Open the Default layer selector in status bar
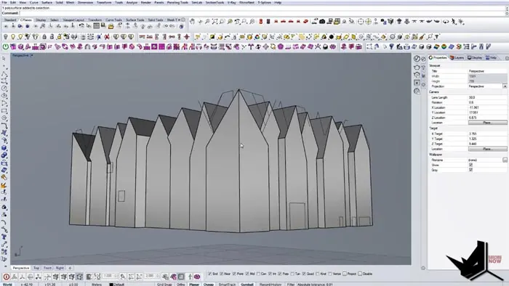The height and width of the screenshot is (286, 509). 117,285
